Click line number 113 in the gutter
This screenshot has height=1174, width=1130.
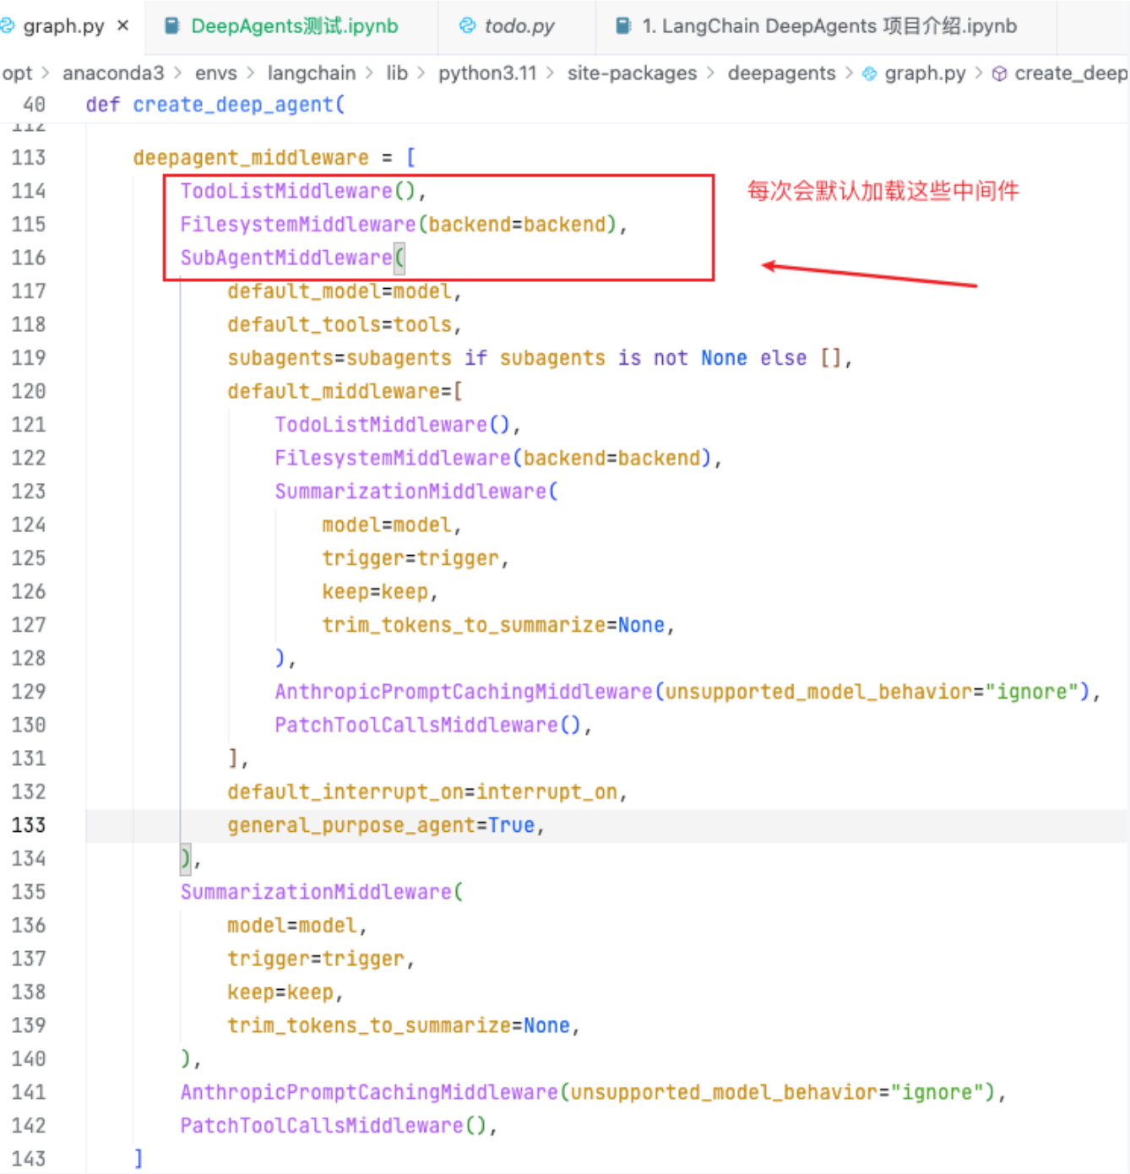pos(29,158)
